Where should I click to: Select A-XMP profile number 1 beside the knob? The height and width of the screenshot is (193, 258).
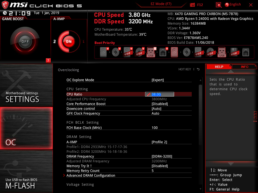click(84, 42)
